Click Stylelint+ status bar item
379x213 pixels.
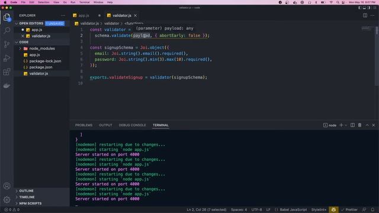pos(319,210)
